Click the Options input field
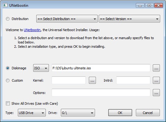The height and width of the screenshot is (122, 166). click(101, 92)
